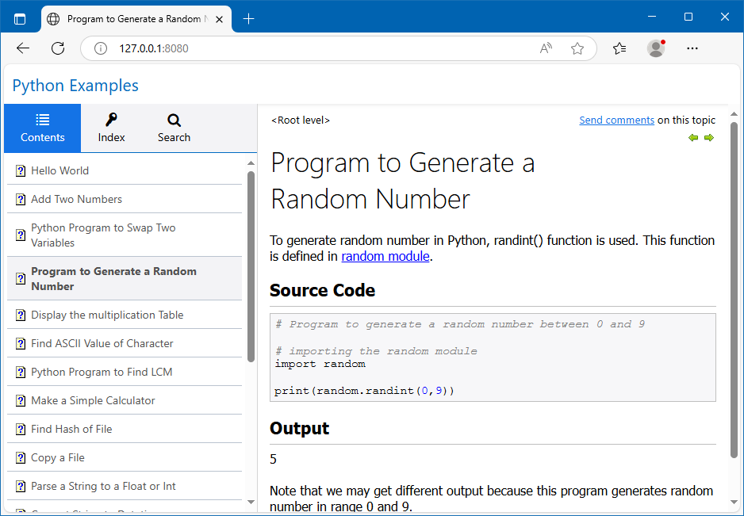The height and width of the screenshot is (516, 744).
Task: Click topic icon beside Program to Generate a Random Number
Action: point(21,279)
